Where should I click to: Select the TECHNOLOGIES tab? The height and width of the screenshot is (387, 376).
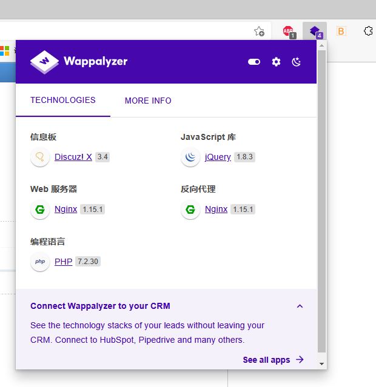63,100
